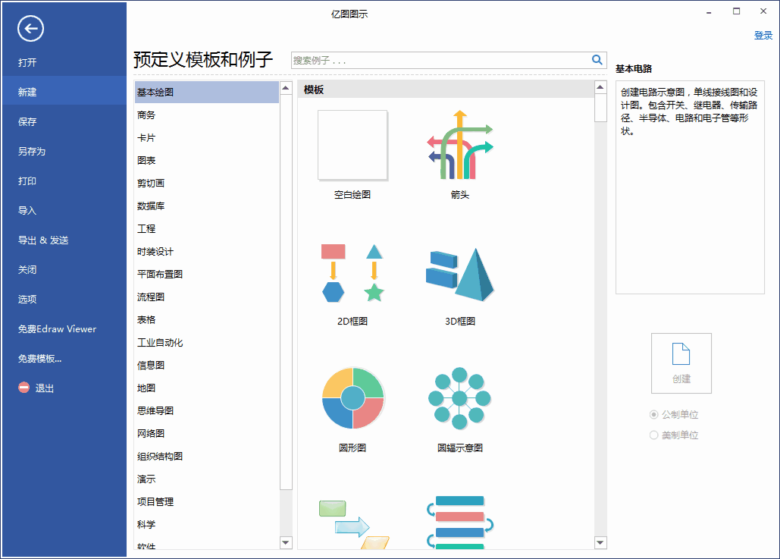Viewport: 780px width, 559px height.
Task: Select 剪切画 category
Action: tap(206, 184)
